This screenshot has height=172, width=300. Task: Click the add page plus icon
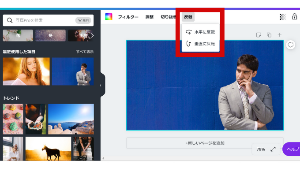[x=280, y=35]
